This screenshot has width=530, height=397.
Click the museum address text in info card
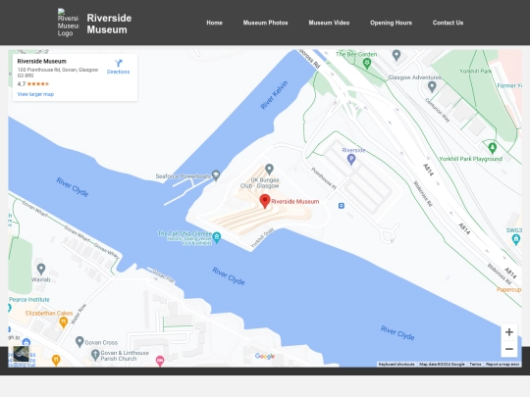[58, 73]
